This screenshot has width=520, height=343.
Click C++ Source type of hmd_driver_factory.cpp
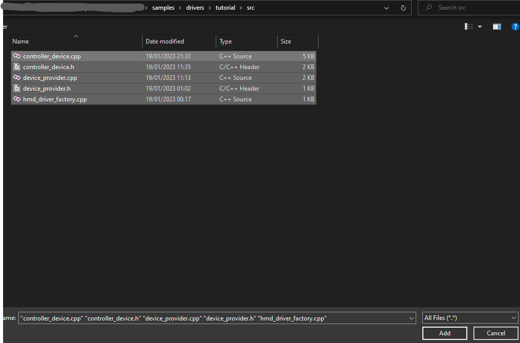point(236,99)
